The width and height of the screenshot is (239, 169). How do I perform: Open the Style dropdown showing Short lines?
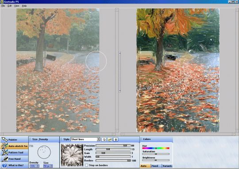tap(85, 139)
